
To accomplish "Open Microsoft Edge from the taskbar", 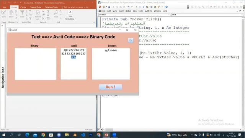I will coord(27,135).
